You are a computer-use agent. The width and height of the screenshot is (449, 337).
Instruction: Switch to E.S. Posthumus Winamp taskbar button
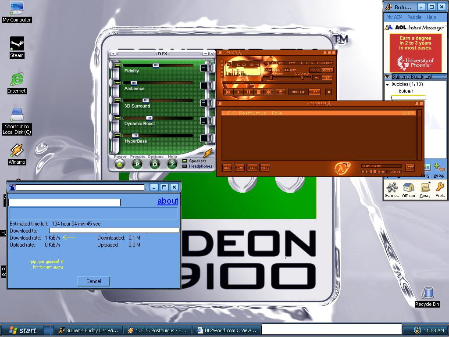[x=157, y=330]
